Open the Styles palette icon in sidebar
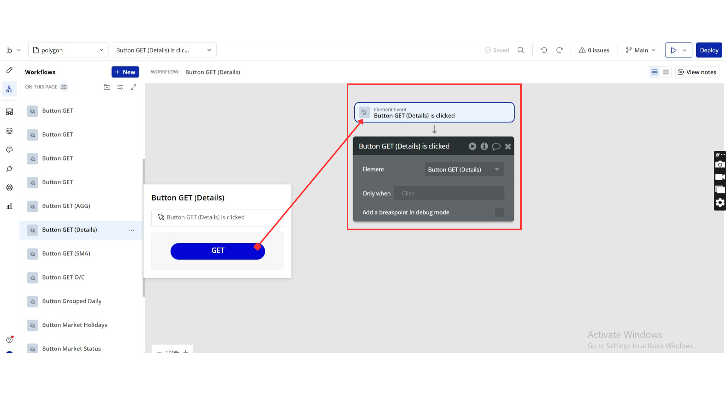Image resolution: width=726 pixels, height=408 pixels. pyautogui.click(x=9, y=150)
